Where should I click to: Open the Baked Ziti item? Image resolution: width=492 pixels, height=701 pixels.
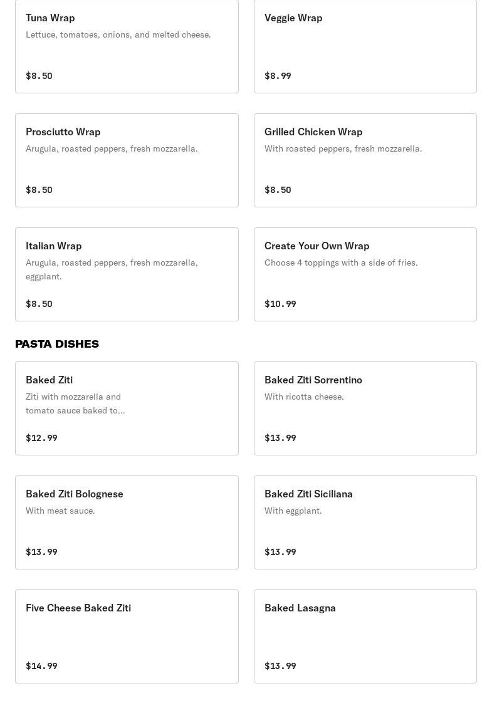pos(127,408)
